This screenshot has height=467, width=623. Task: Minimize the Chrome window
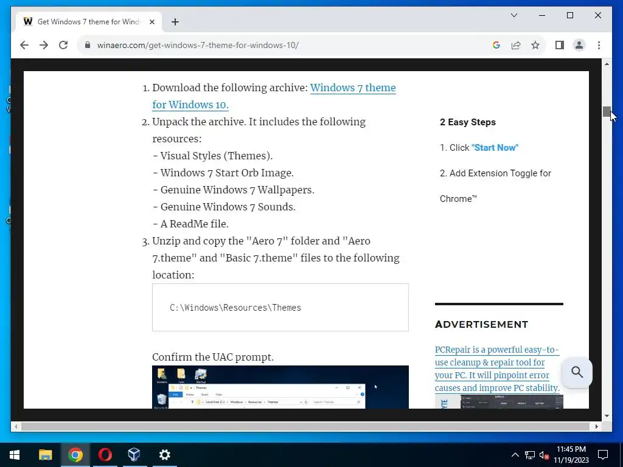pos(542,15)
